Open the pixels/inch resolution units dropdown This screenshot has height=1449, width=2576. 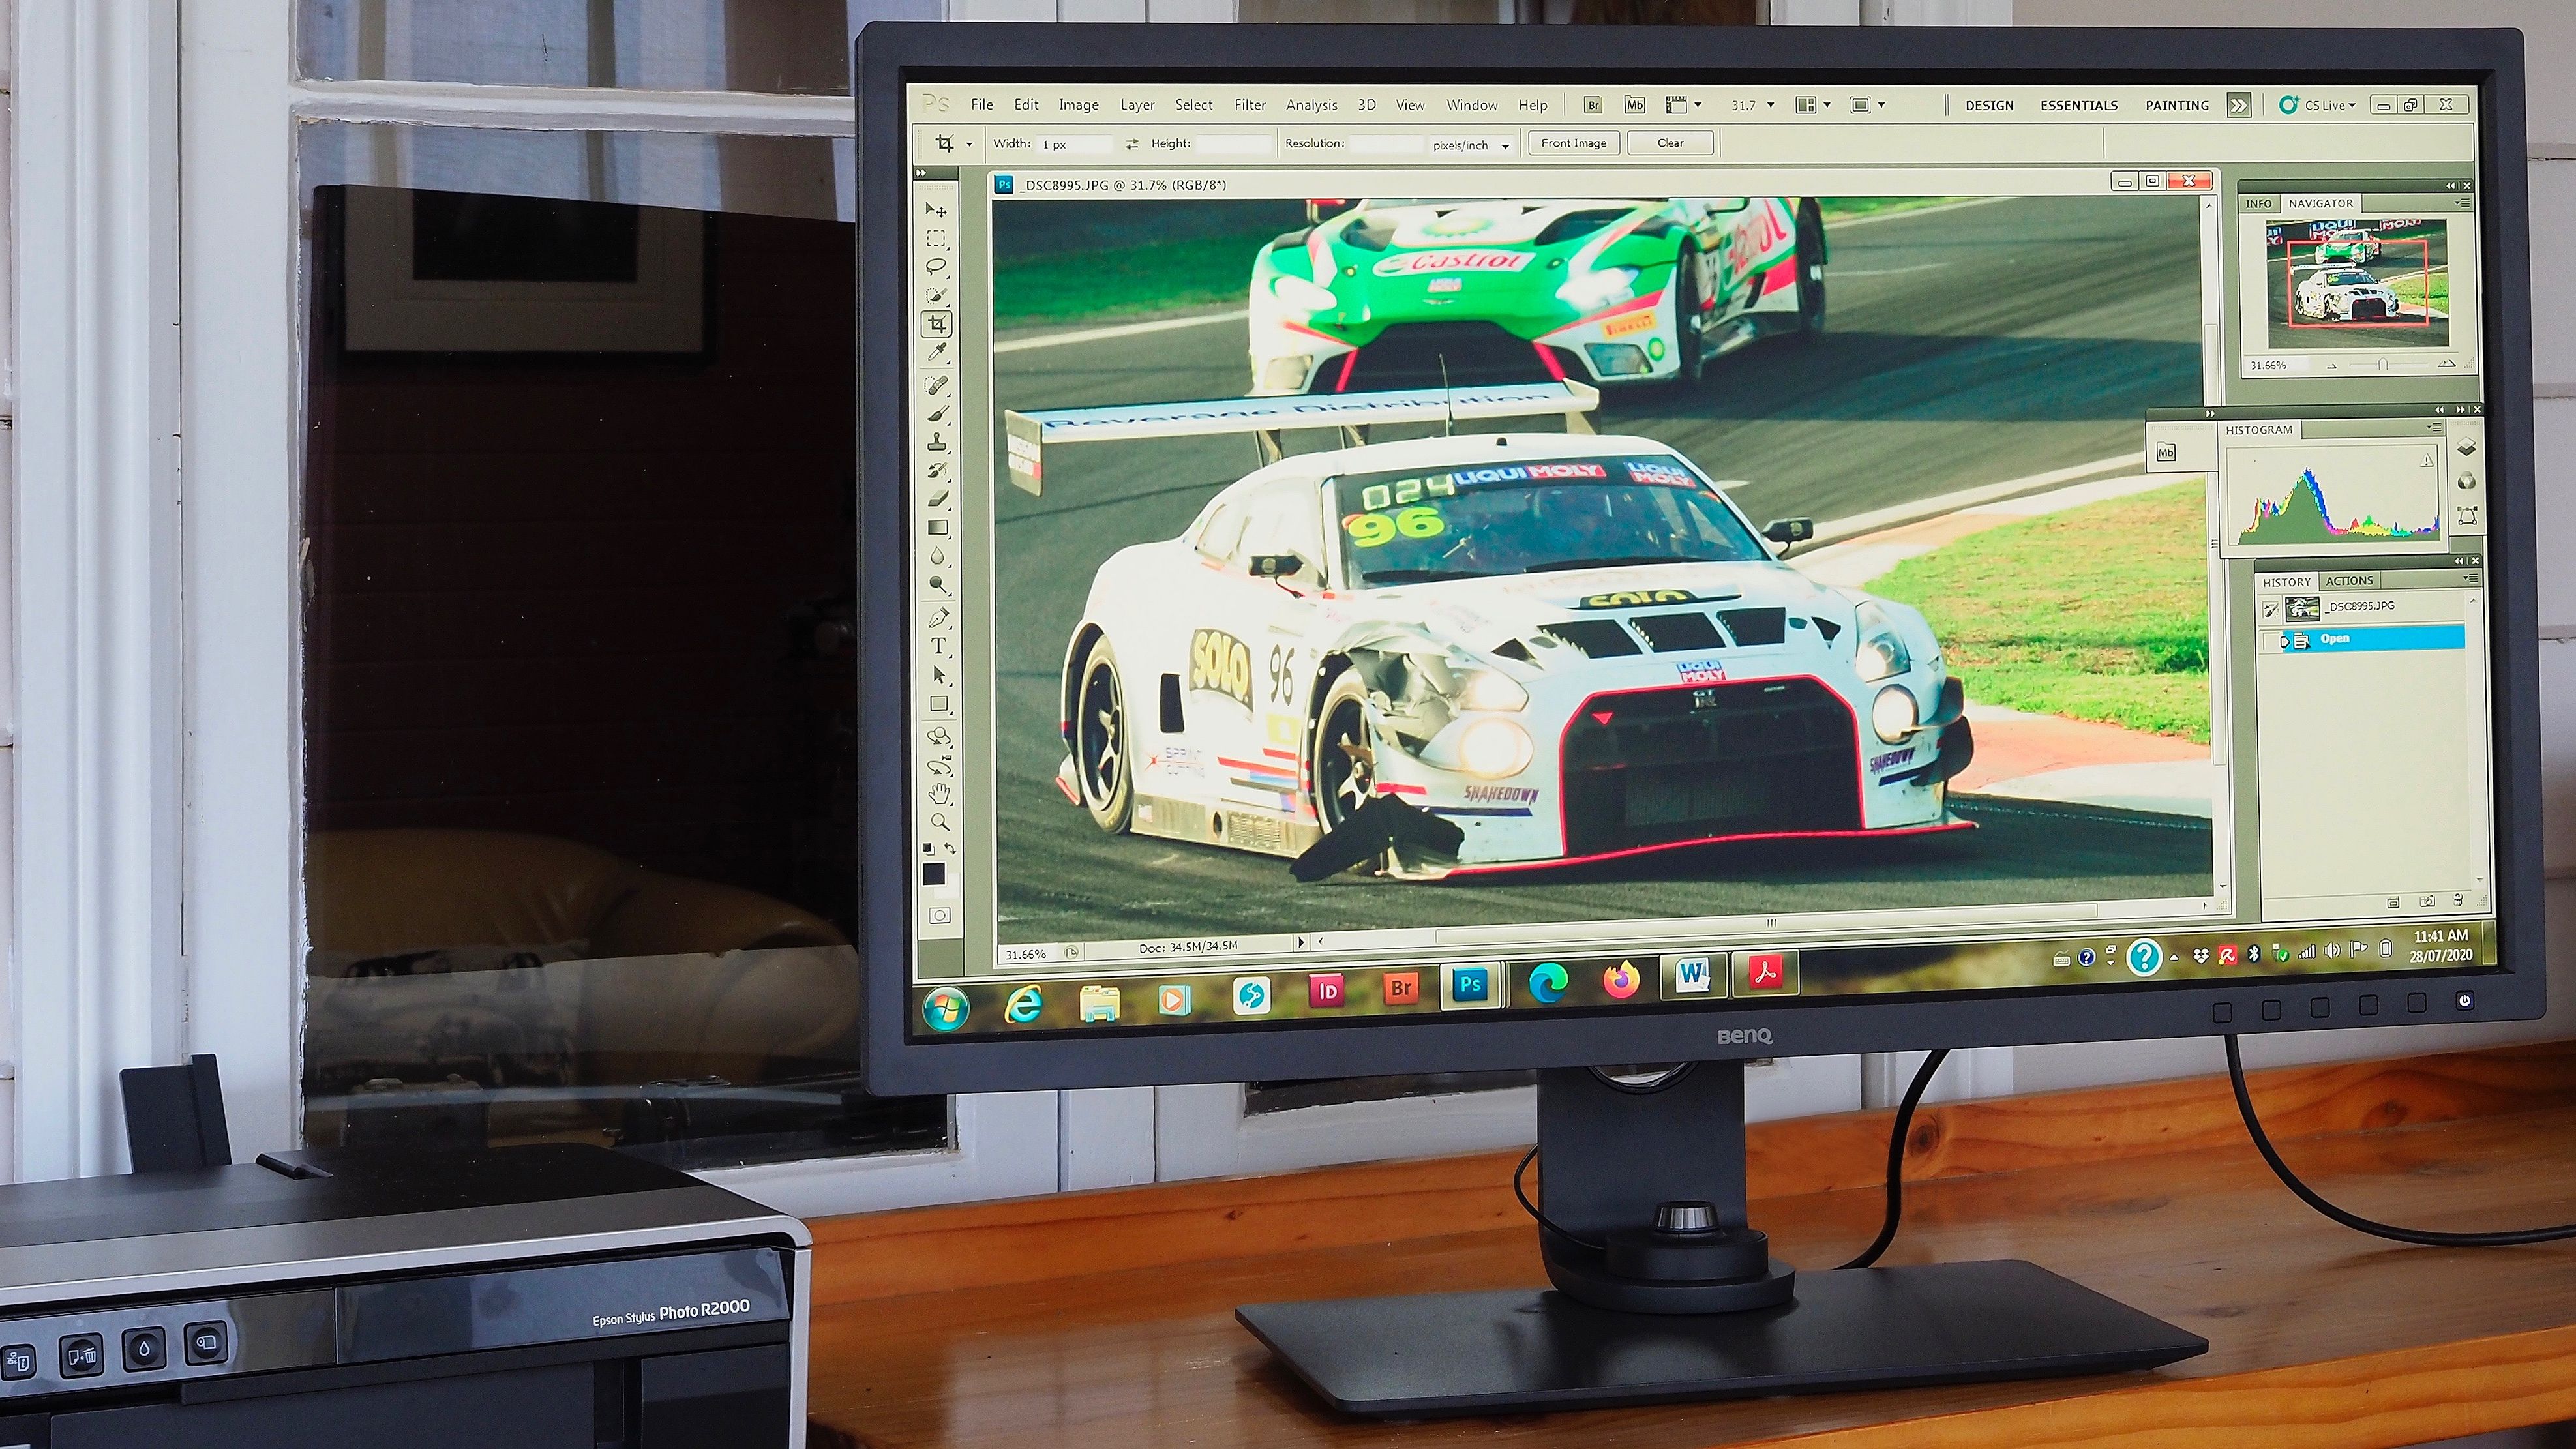tap(1505, 146)
